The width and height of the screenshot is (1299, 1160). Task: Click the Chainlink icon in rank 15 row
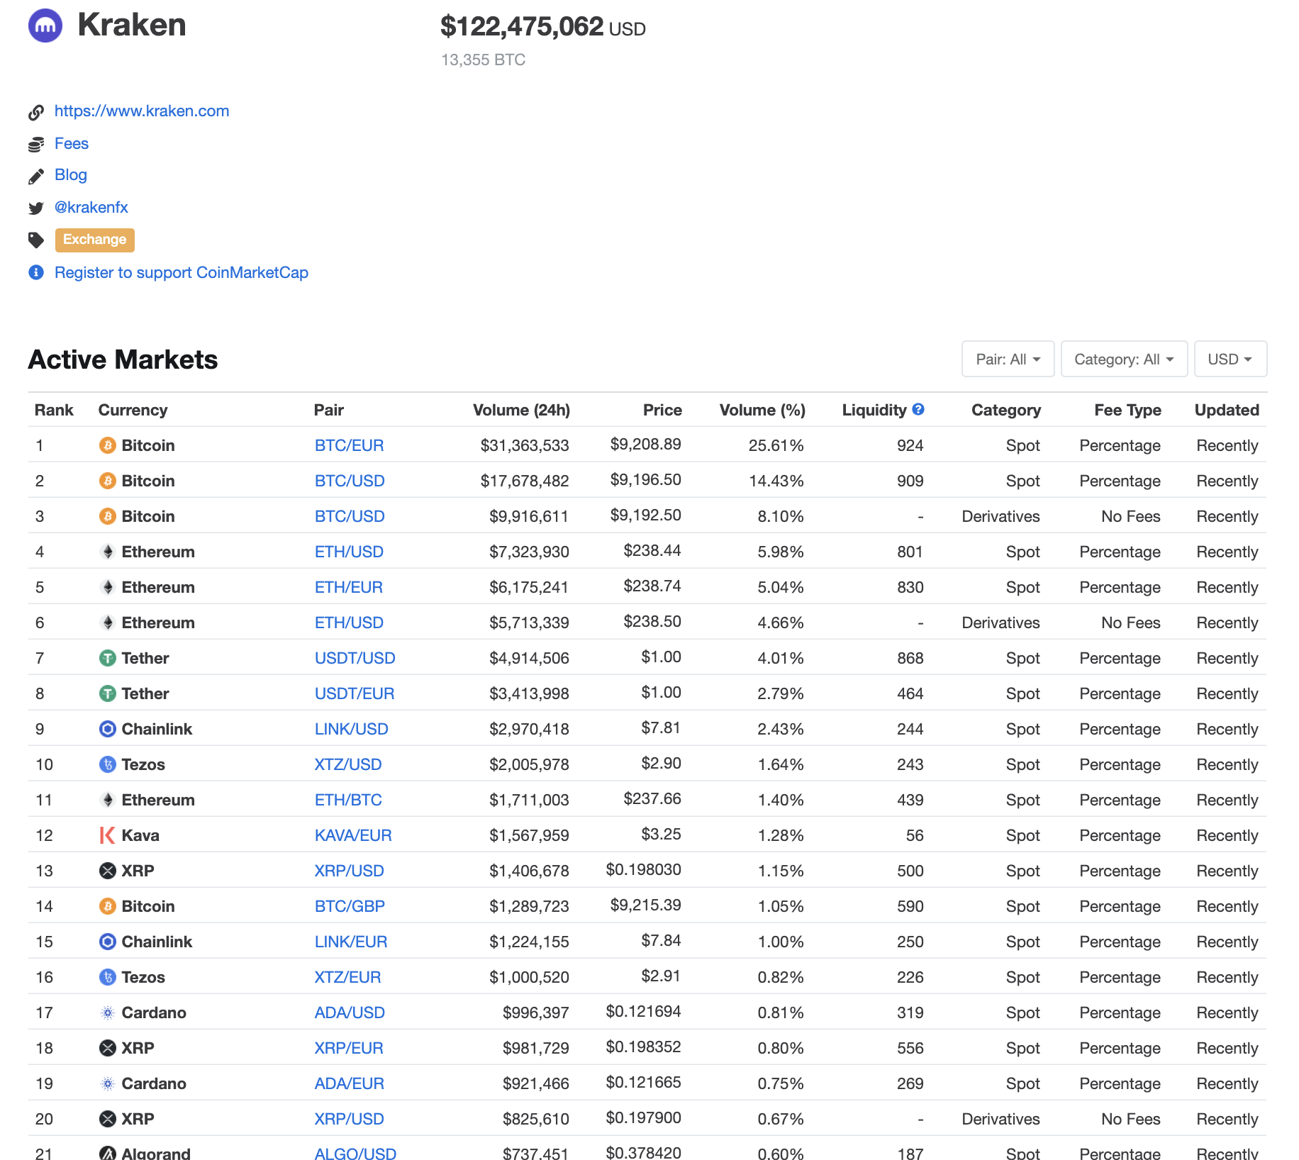(x=108, y=942)
